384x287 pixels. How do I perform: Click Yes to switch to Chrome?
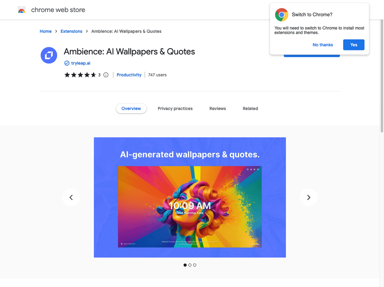(354, 45)
